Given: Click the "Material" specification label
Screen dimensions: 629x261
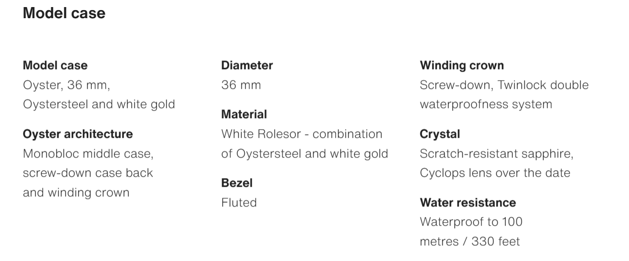Looking at the screenshot, I should [244, 115].
